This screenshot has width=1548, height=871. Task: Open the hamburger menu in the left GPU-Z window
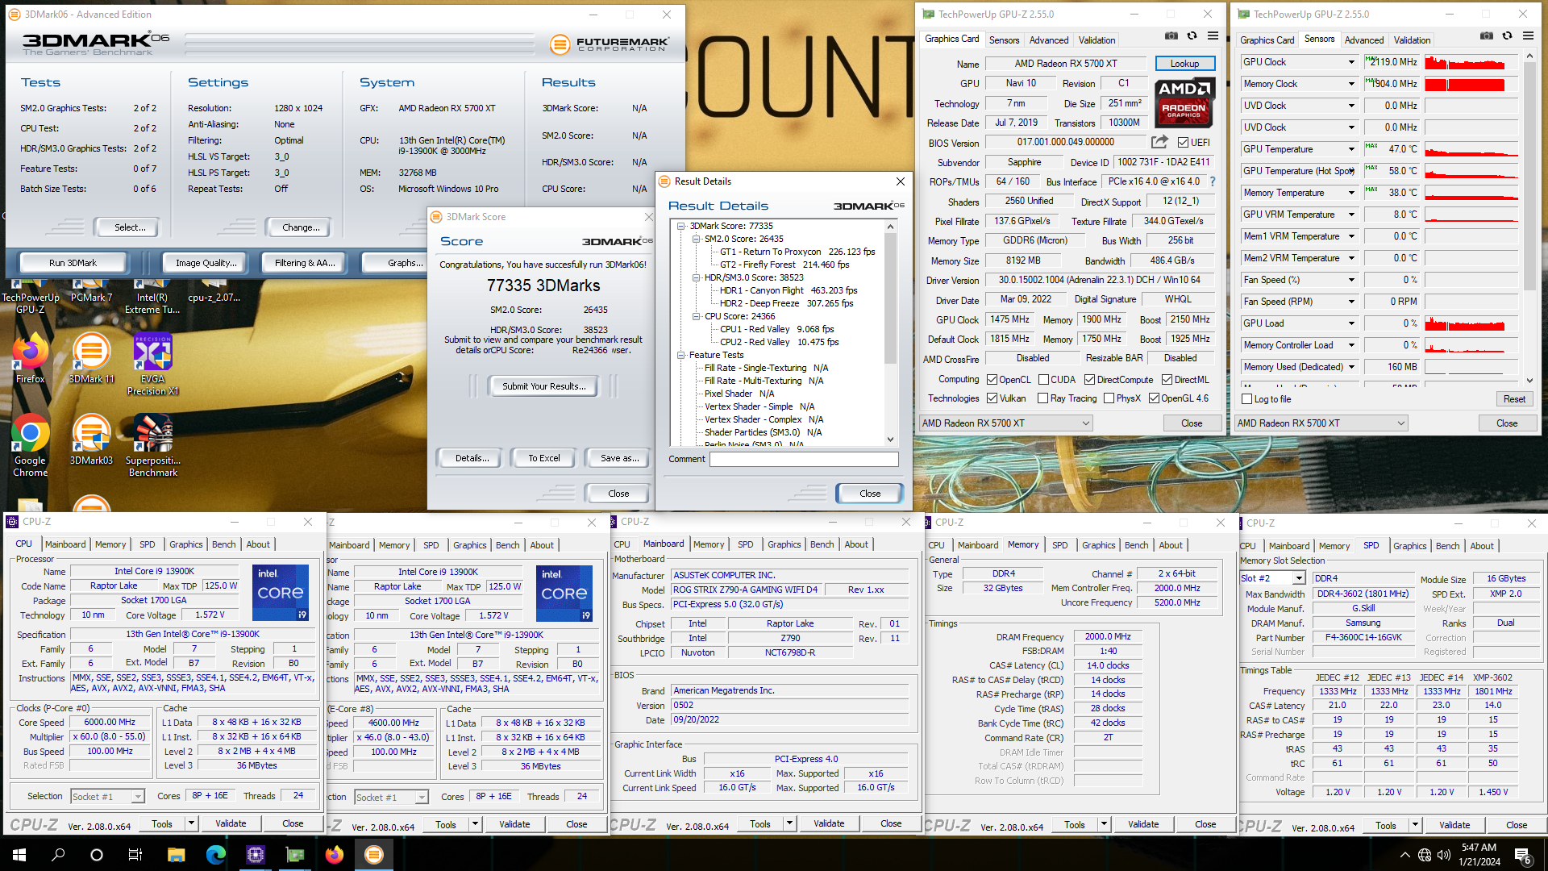tap(1213, 36)
